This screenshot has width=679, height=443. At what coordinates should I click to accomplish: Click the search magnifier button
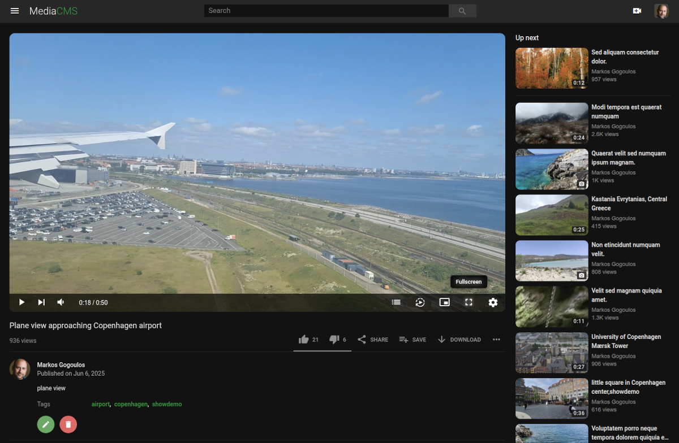point(462,11)
